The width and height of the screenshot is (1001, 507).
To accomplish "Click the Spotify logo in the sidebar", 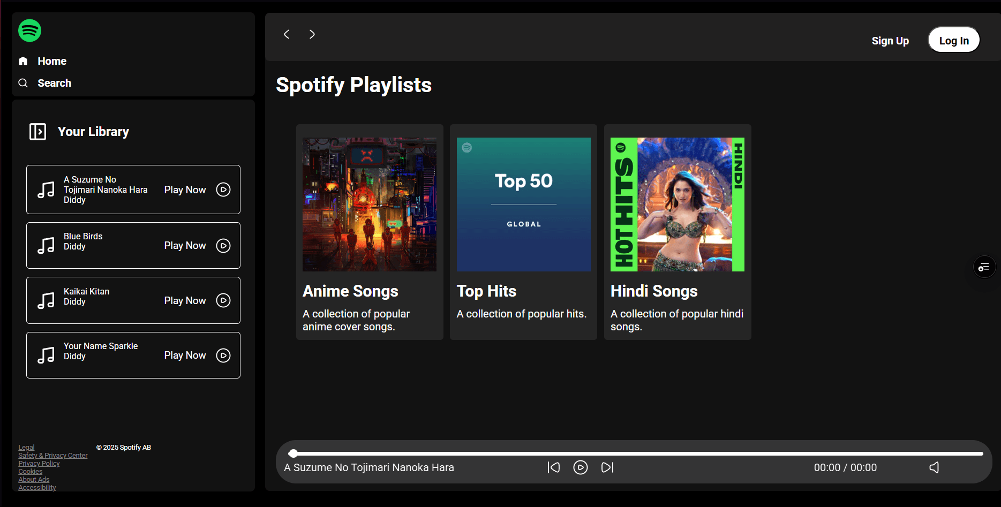I will (x=29, y=31).
